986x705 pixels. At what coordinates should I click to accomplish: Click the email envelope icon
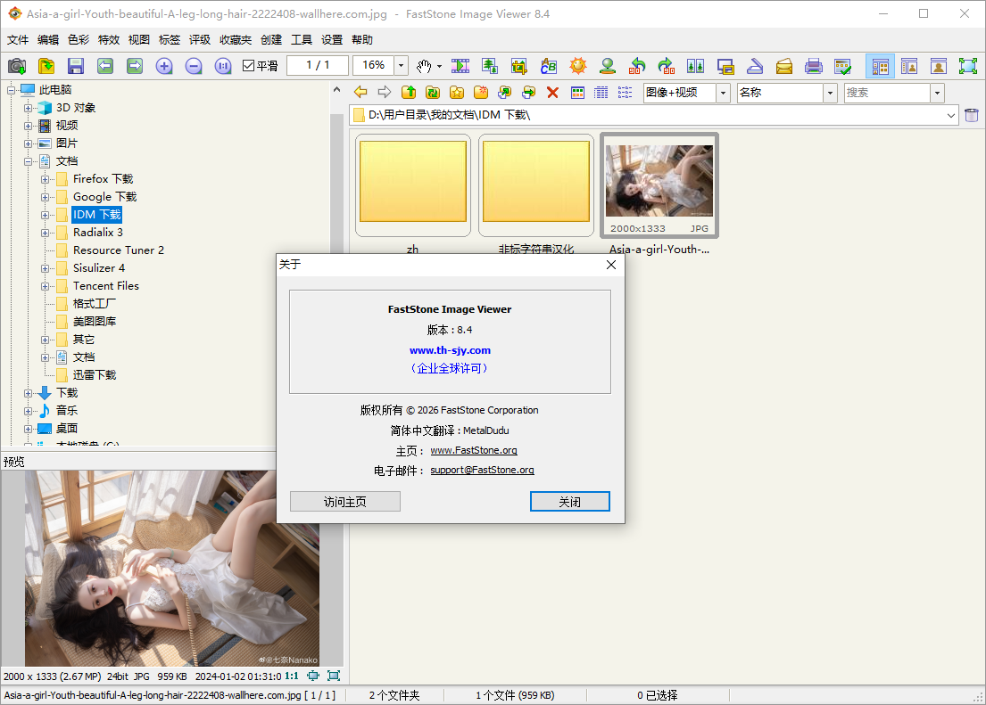point(784,66)
